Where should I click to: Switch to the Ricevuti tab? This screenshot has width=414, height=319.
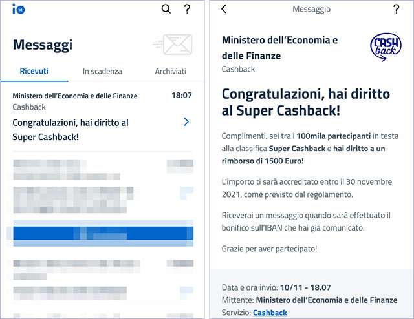34,71
